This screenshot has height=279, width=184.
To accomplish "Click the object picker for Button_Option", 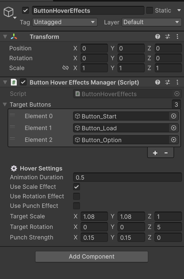I will pos(173,140).
